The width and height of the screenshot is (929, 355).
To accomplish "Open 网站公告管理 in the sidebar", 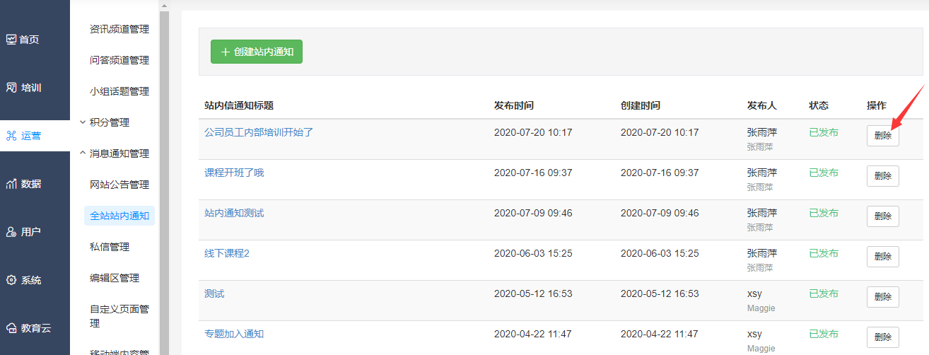I will pos(119,185).
